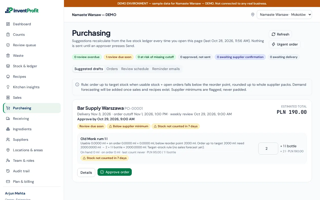The width and height of the screenshot is (320, 200).
Task: Click the Stock & ledger icon
Action: [8, 66]
